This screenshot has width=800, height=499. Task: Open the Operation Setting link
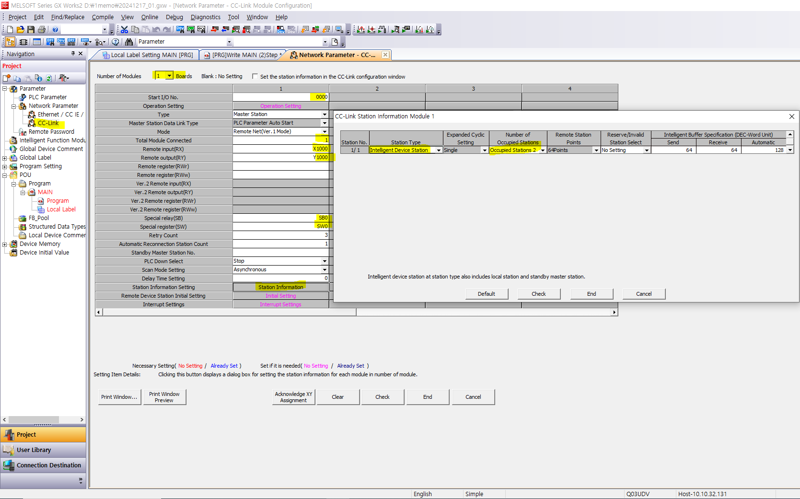click(x=281, y=106)
